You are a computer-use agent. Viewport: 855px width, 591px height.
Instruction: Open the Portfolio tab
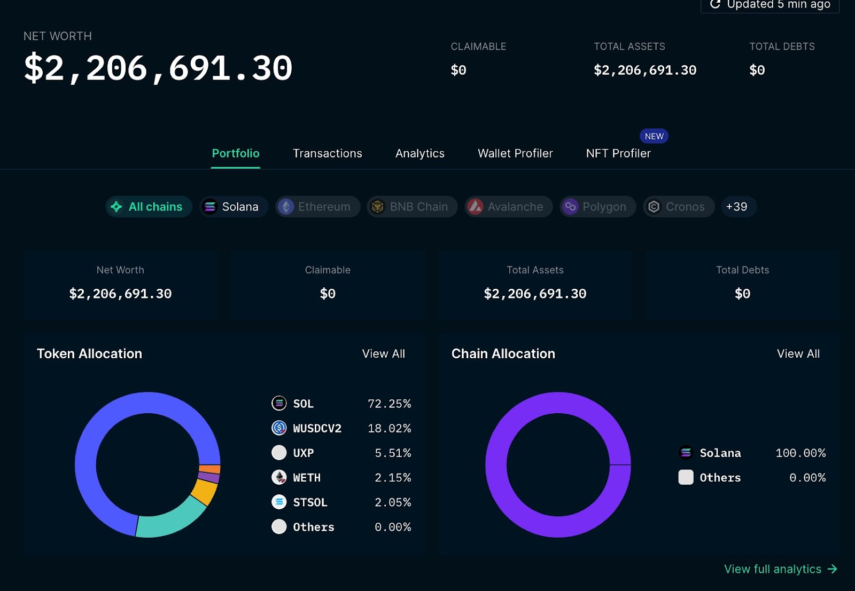coord(236,153)
